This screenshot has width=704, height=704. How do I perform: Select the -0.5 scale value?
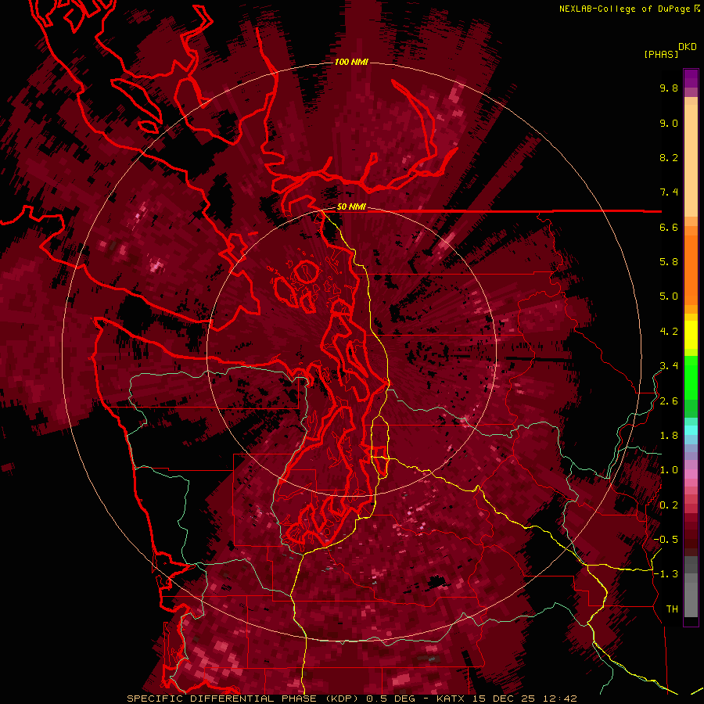[666, 540]
